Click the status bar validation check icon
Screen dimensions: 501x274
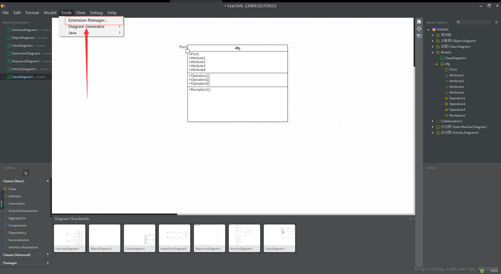482,271
